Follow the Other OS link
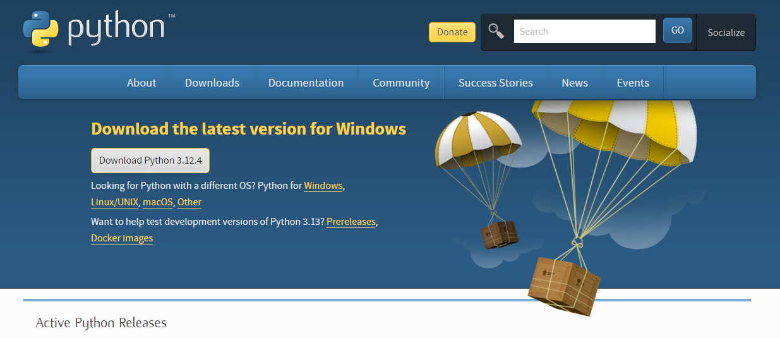This screenshot has height=338, width=780. tap(189, 202)
